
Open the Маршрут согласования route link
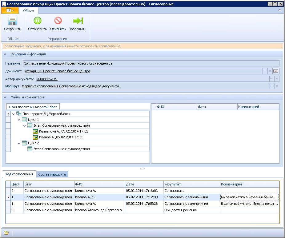[x=70, y=86]
